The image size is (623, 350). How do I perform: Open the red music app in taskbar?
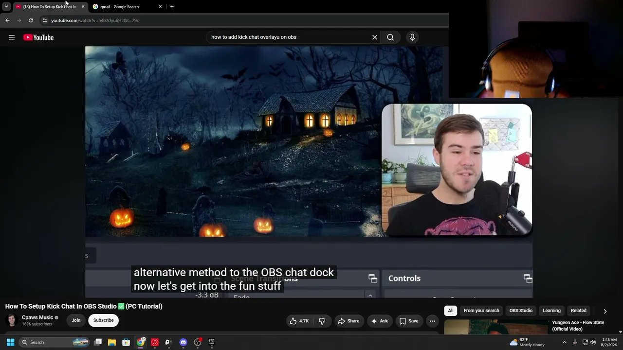(155, 342)
